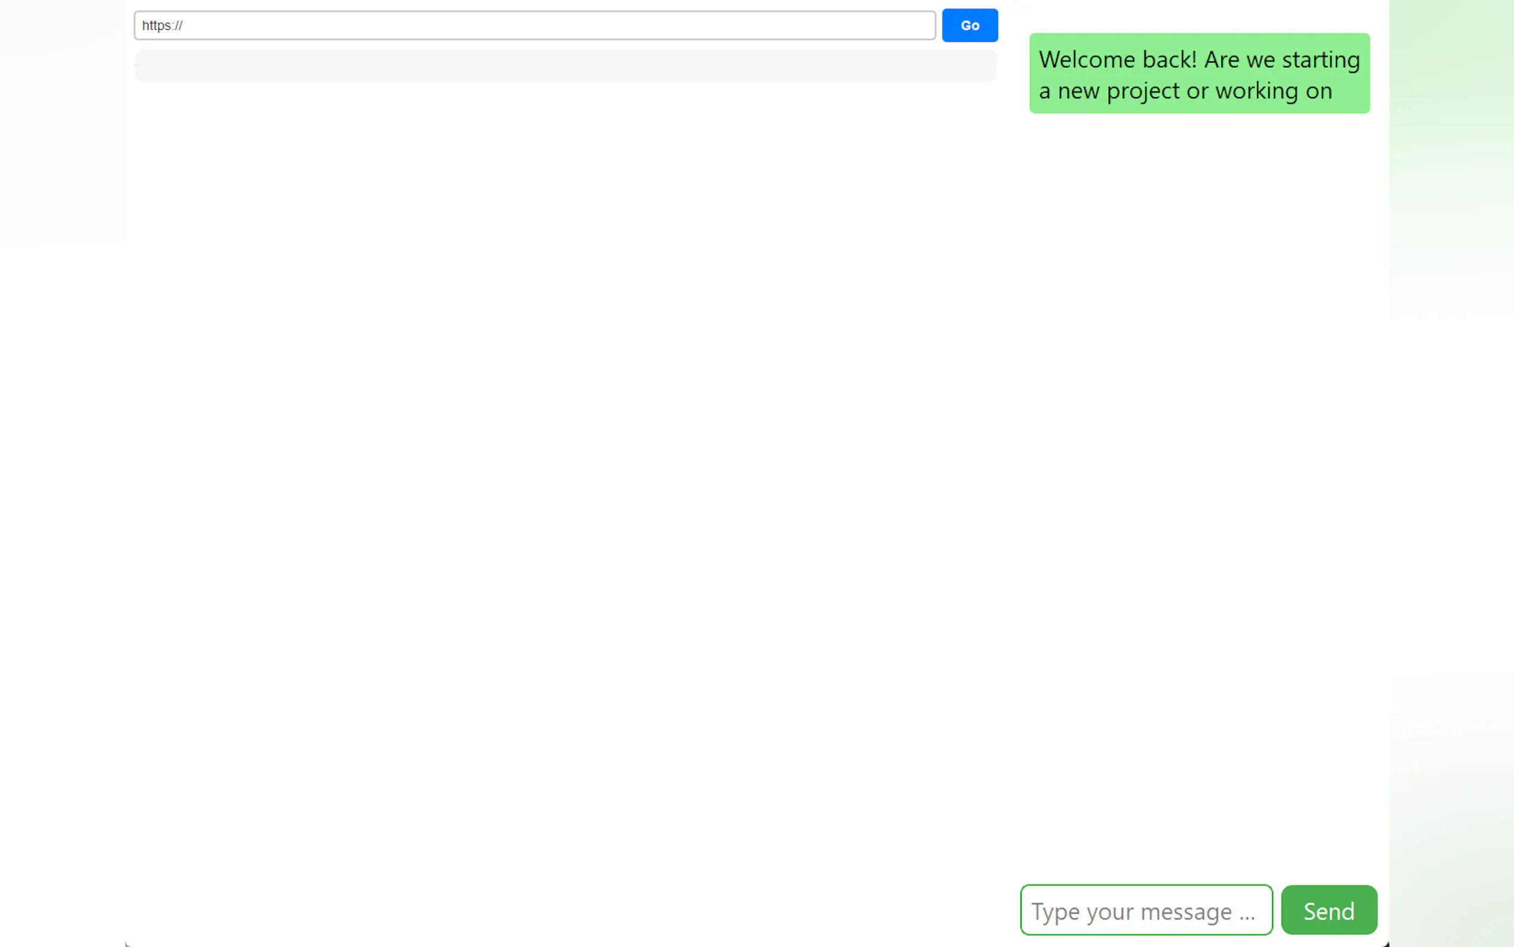Screen dimensions: 1514x947
Task: Place cursor at end of URL field
Action: coord(914,26)
